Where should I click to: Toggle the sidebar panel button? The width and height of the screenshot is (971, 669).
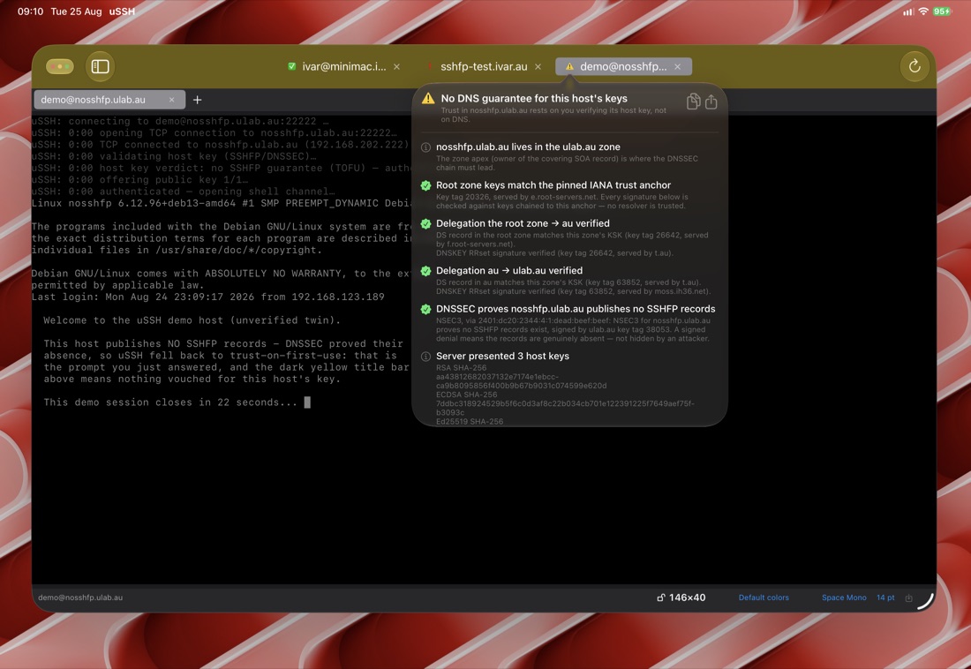pyautogui.click(x=100, y=66)
